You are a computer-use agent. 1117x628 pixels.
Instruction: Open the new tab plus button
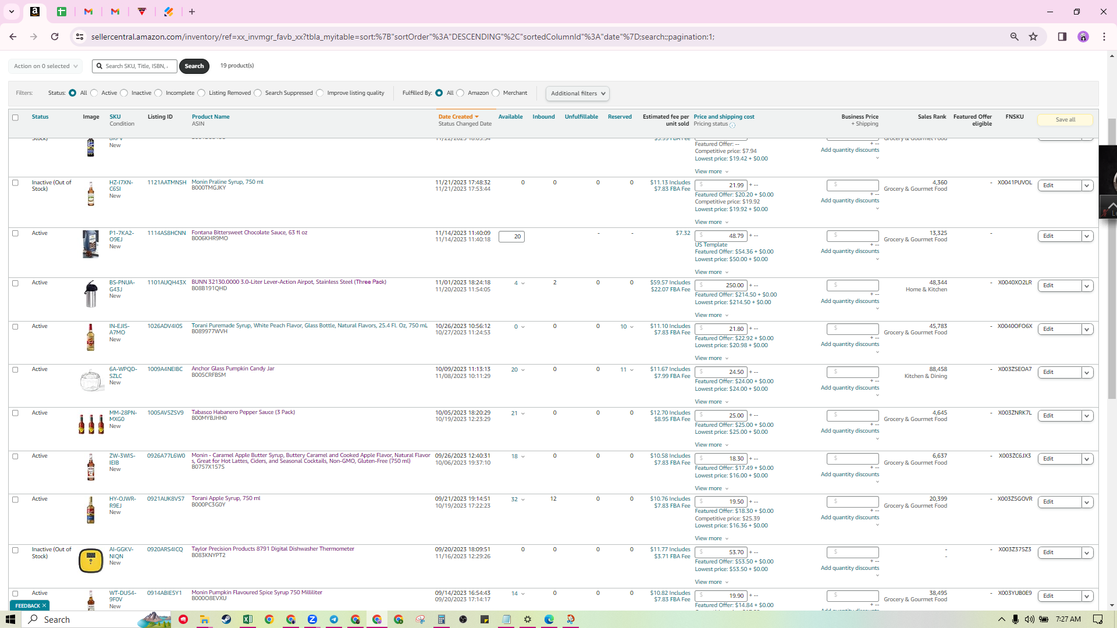point(192,12)
